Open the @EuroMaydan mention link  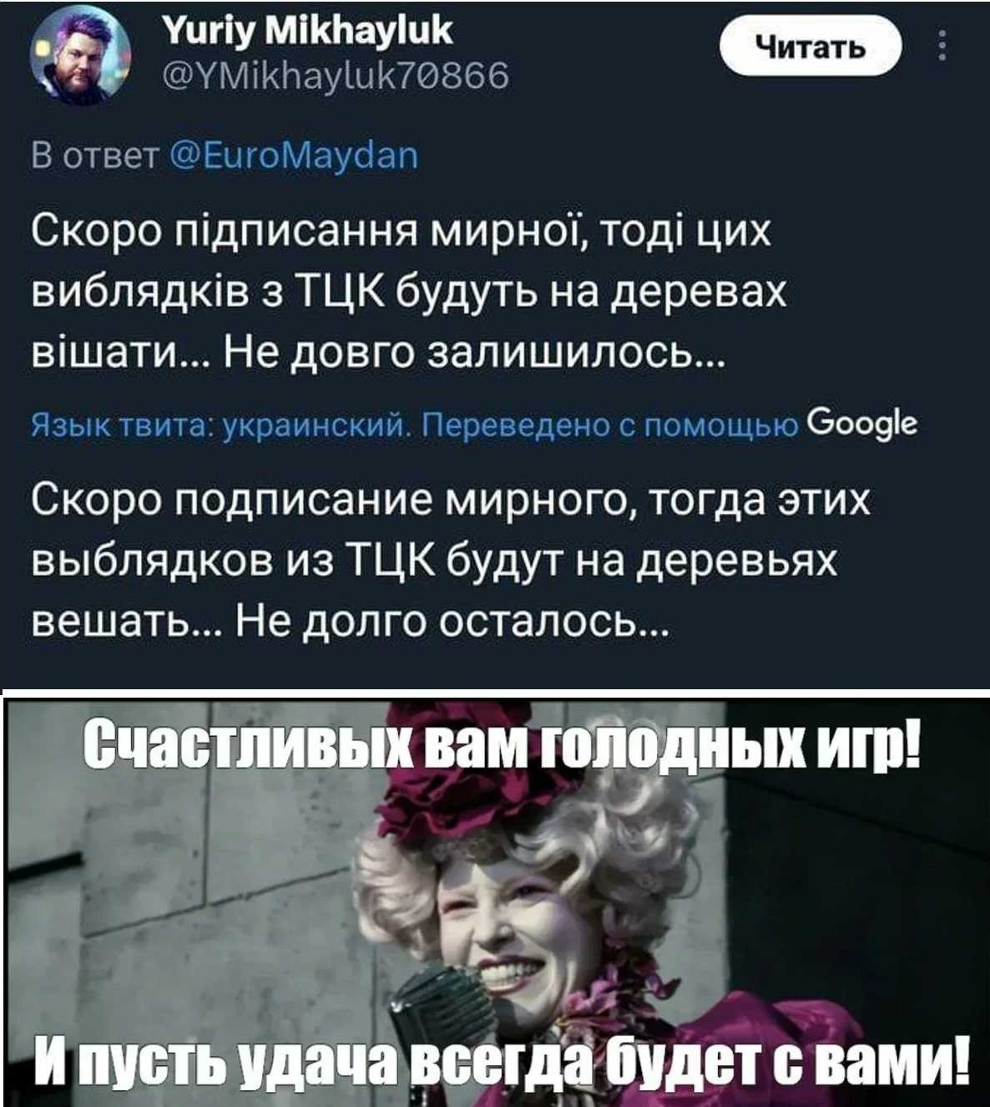(293, 156)
